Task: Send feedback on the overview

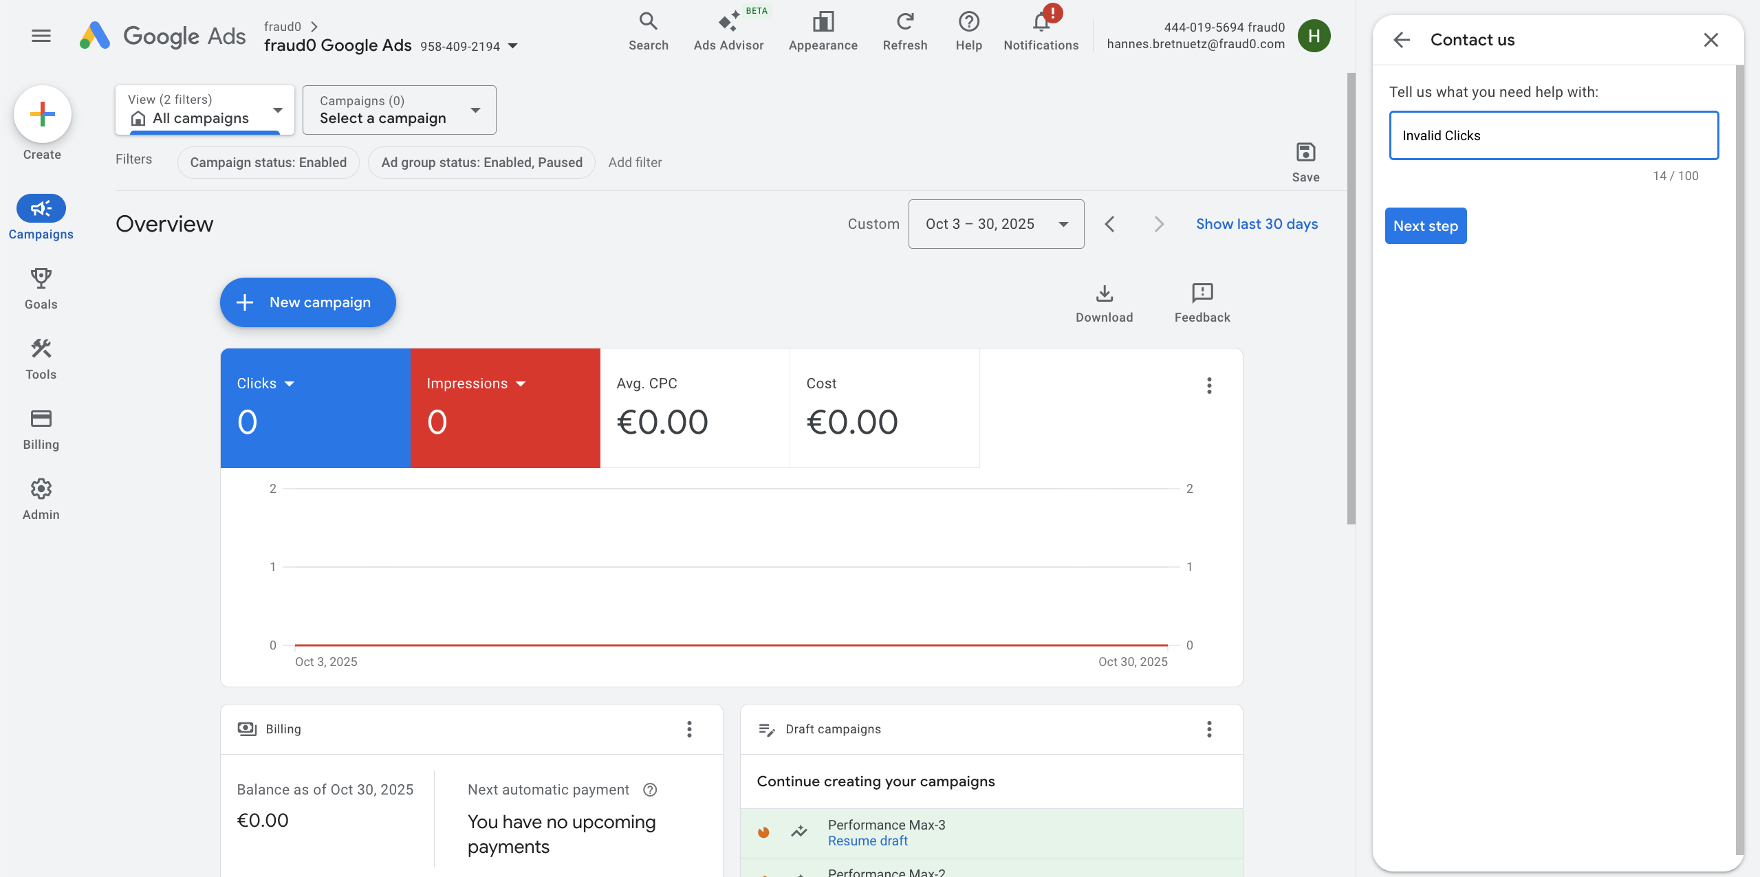Action: pos(1201,302)
